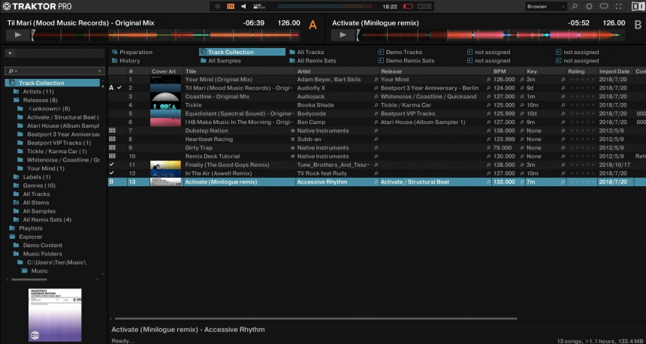Open the Browser layout dropdown
The width and height of the screenshot is (646, 344).
coord(545,6)
